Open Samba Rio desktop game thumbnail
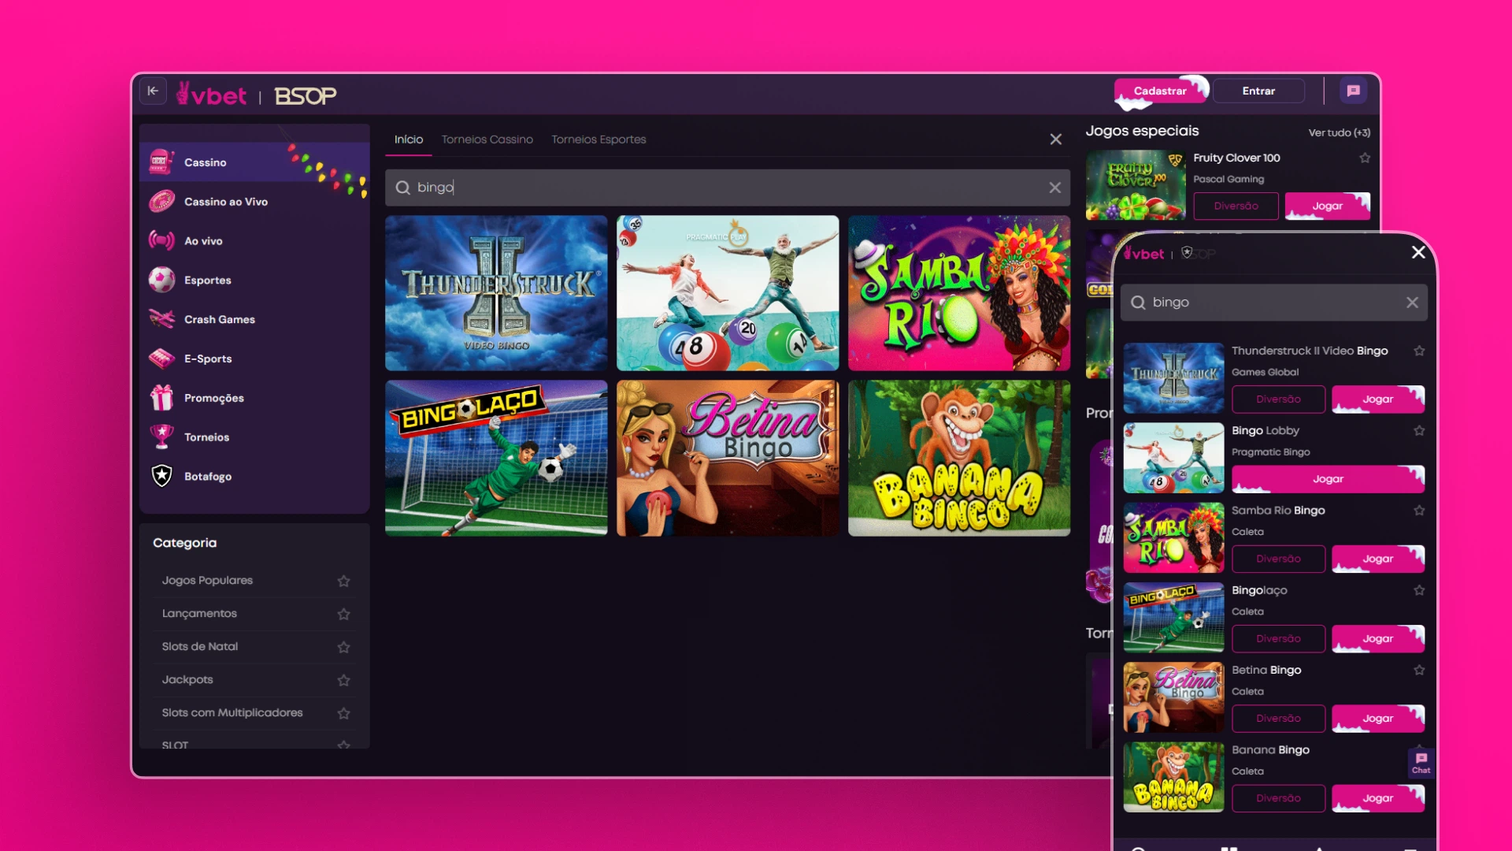The width and height of the screenshot is (1512, 851). point(959,293)
